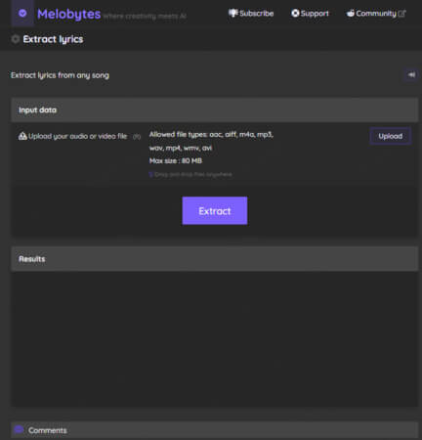This screenshot has width=422, height=440.
Task: Click the Subscribe icon in the header
Action: pyautogui.click(x=233, y=13)
